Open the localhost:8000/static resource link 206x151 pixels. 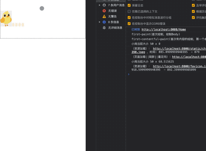tap(179, 49)
